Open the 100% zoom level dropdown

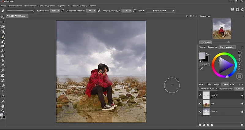coord(205,42)
